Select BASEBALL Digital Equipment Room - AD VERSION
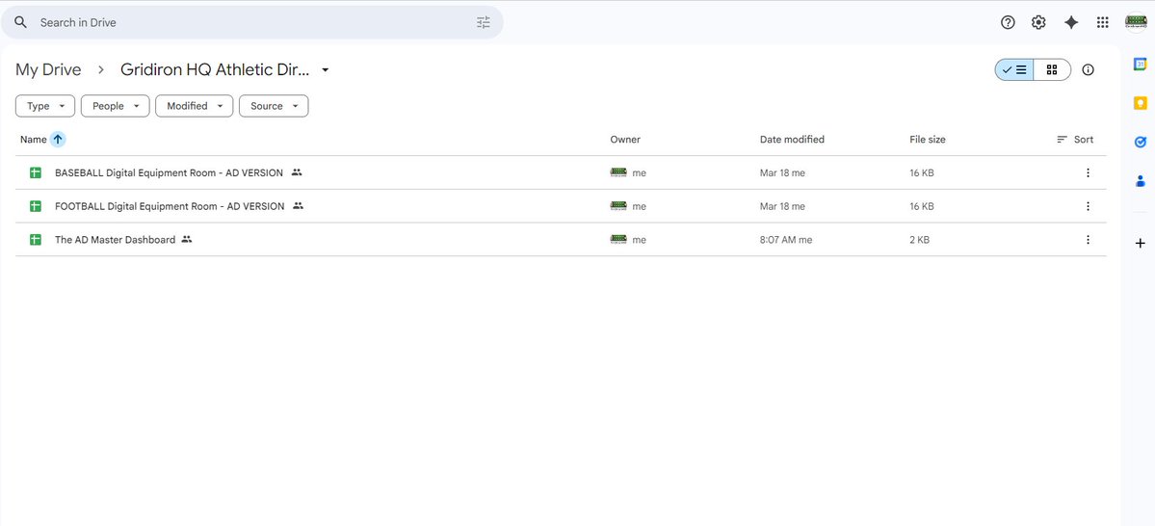The height and width of the screenshot is (526, 1155). tap(169, 172)
